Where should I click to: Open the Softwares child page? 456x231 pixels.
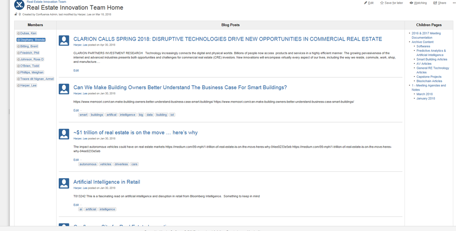[423, 46]
